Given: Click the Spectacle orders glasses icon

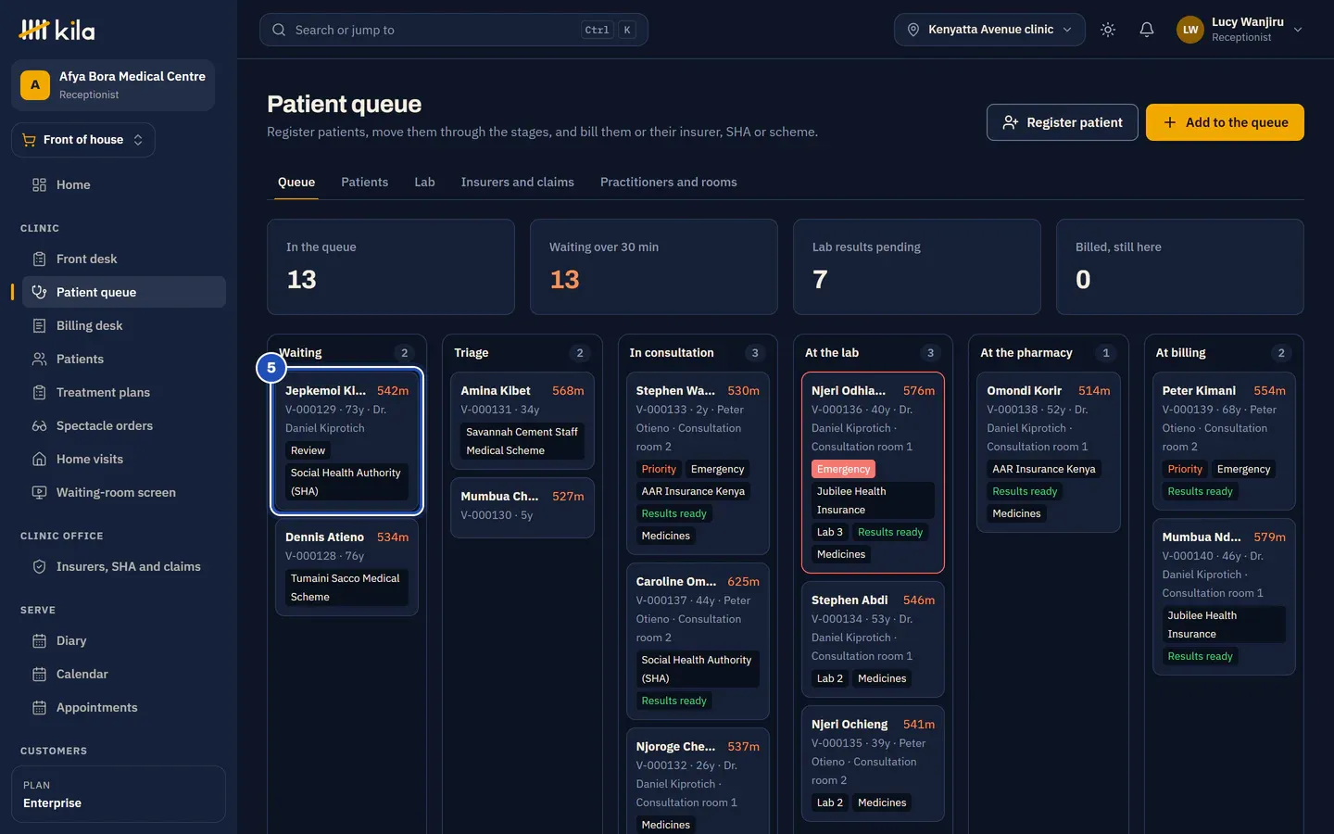Looking at the screenshot, I should [39, 425].
